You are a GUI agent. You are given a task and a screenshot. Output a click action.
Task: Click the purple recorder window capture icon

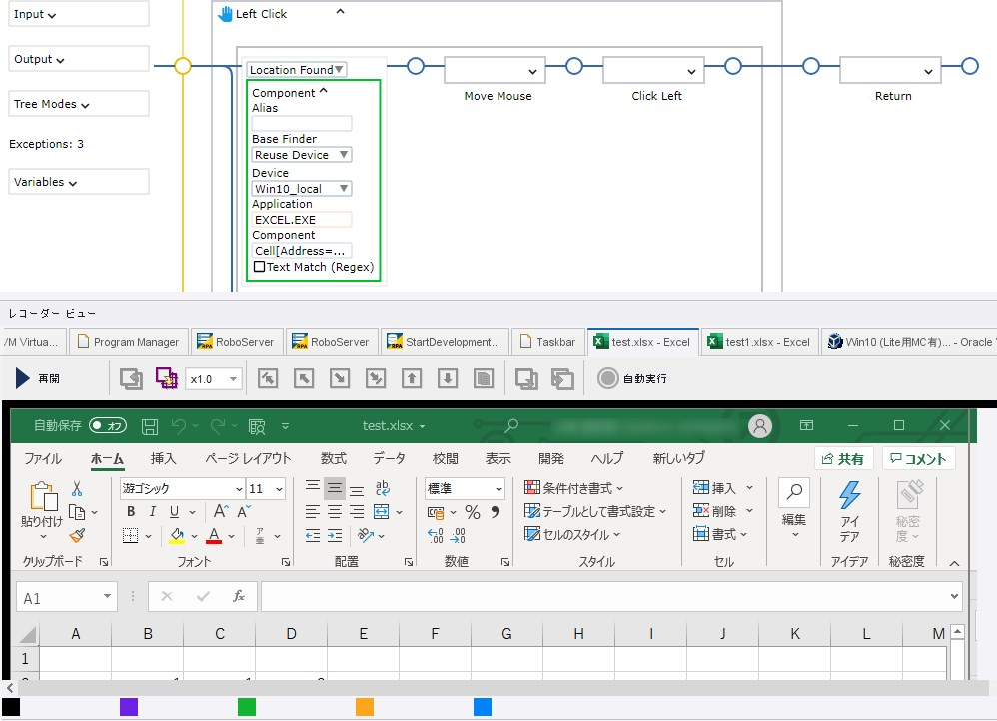[167, 378]
